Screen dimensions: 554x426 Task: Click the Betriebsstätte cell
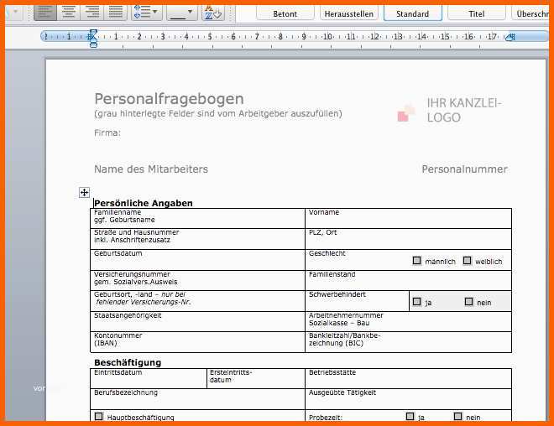pos(408,378)
